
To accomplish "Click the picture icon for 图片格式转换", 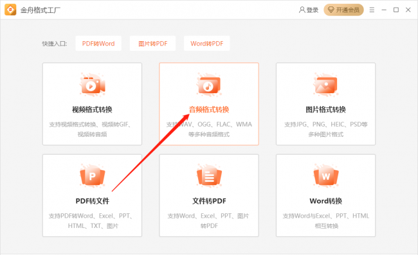I will 326,85.
